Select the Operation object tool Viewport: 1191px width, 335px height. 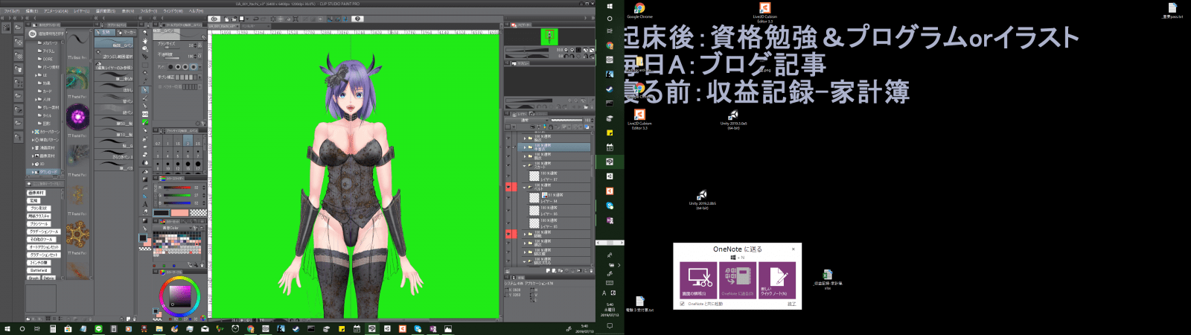pyautogui.click(x=145, y=48)
